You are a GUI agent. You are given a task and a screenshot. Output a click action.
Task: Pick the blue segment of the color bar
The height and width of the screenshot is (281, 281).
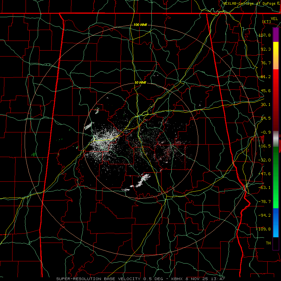pos(276,223)
